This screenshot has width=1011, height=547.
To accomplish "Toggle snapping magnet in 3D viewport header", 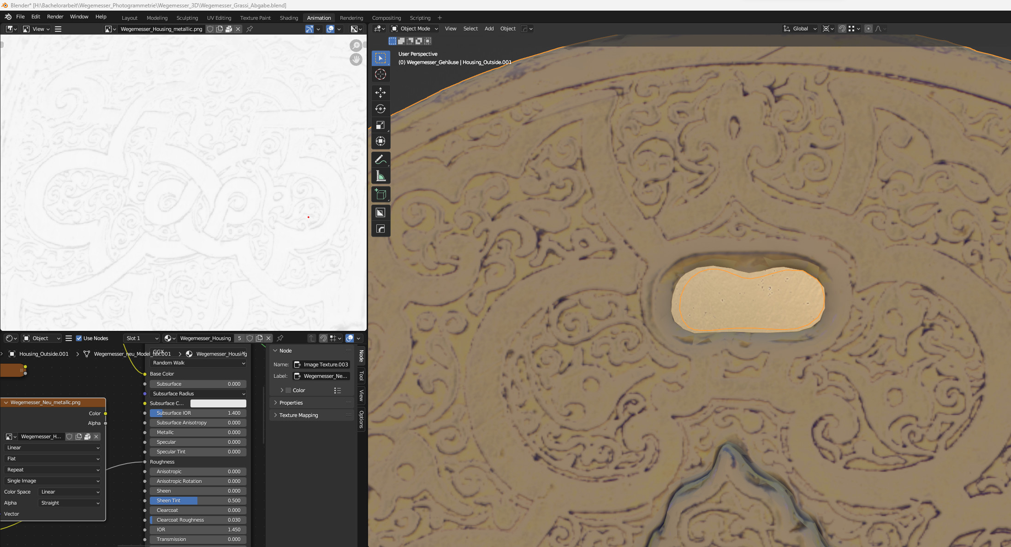I will click(x=842, y=29).
